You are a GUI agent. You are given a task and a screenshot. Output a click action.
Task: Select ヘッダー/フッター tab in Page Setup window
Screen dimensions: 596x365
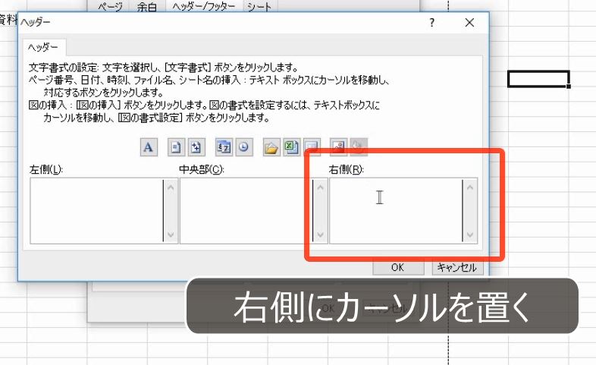tap(204, 7)
